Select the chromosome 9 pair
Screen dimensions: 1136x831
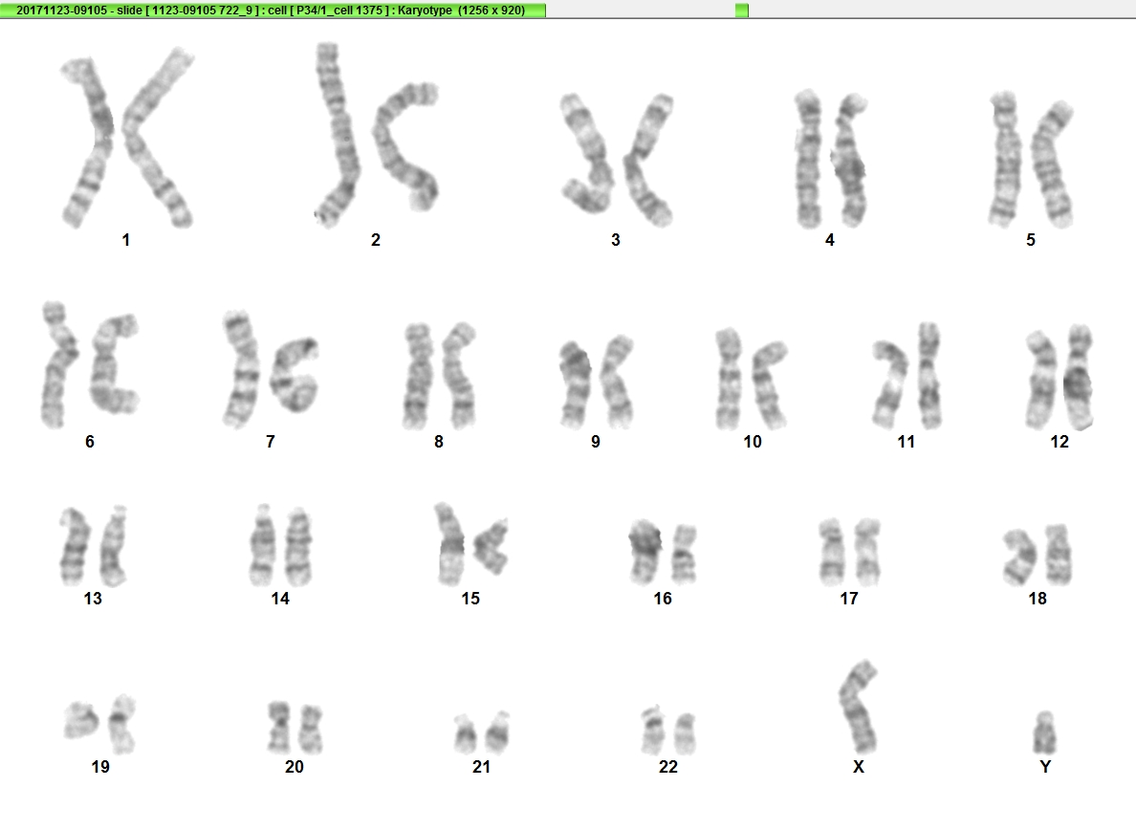(x=597, y=382)
